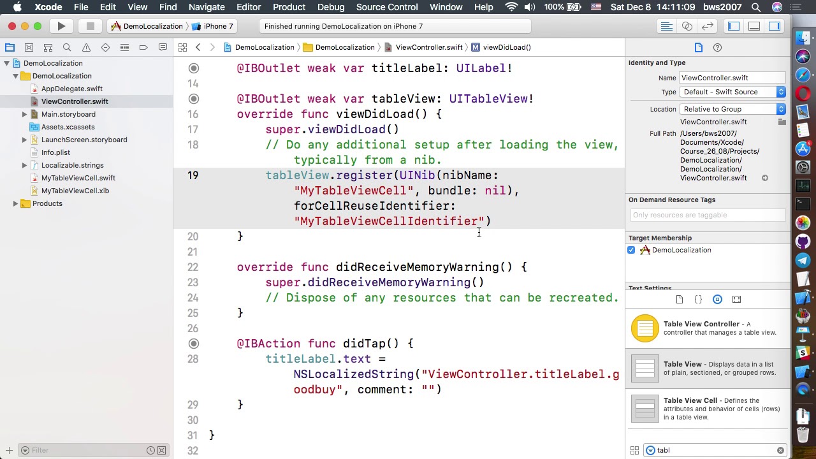
Task: Open the Version editor
Action: tap(708, 26)
